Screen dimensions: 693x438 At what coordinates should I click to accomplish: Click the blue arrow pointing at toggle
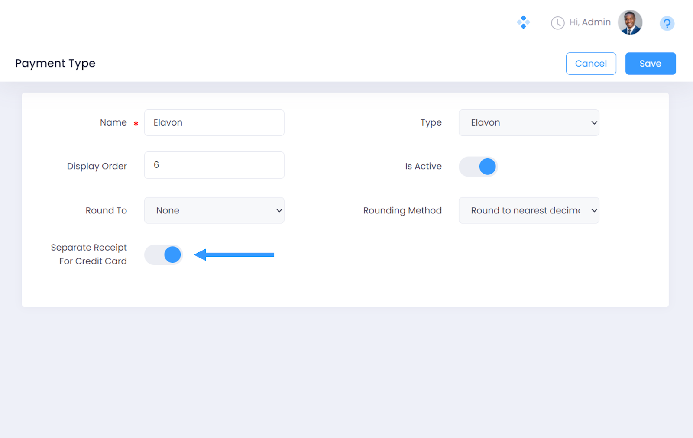point(234,254)
